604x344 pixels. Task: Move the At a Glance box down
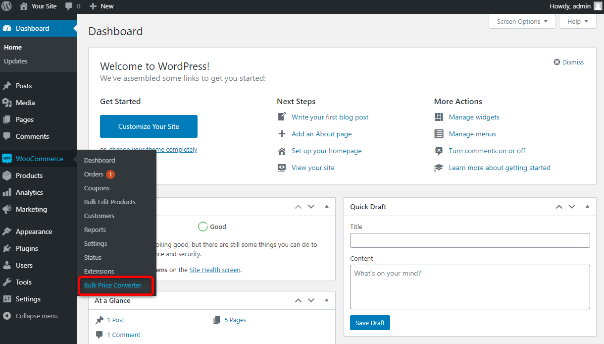click(311, 300)
